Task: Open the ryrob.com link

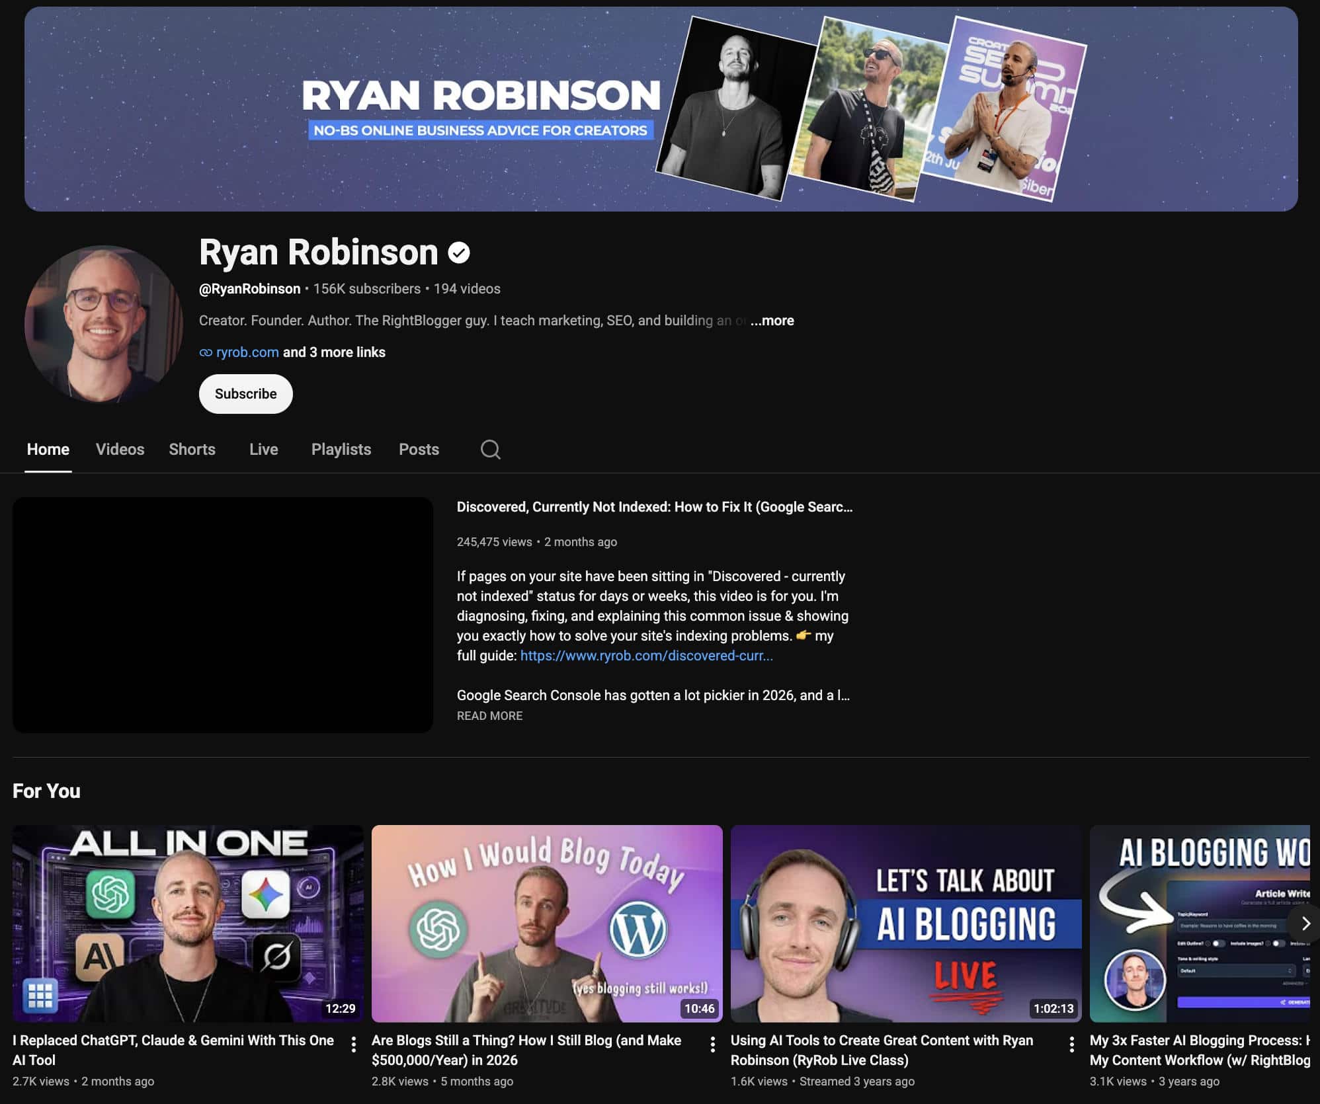Action: [x=247, y=352]
